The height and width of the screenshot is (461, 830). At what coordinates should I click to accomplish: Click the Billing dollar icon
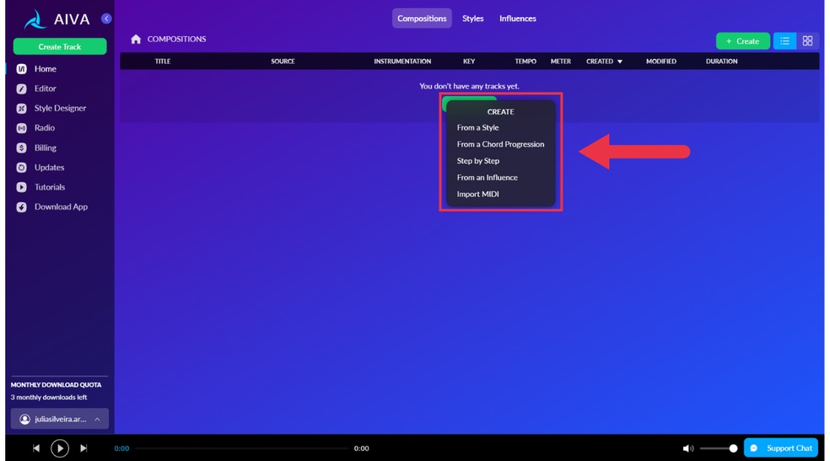(21, 148)
